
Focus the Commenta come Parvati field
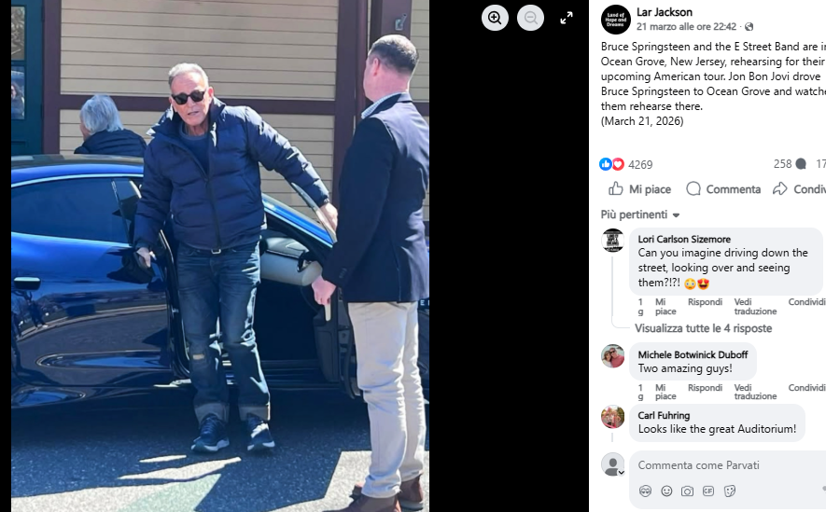727,465
